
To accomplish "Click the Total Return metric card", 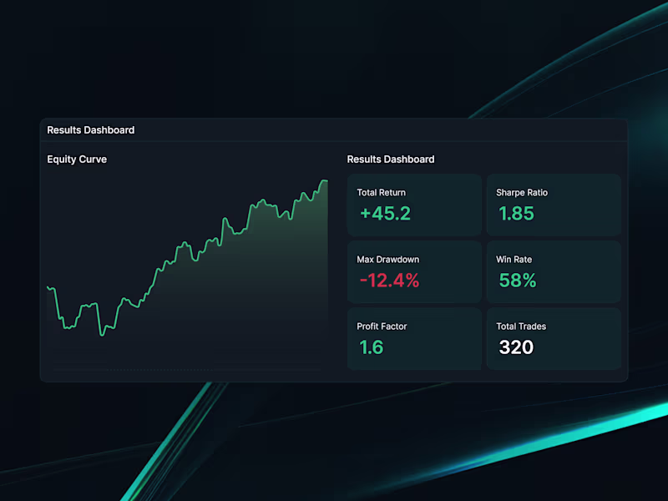I will [414, 205].
